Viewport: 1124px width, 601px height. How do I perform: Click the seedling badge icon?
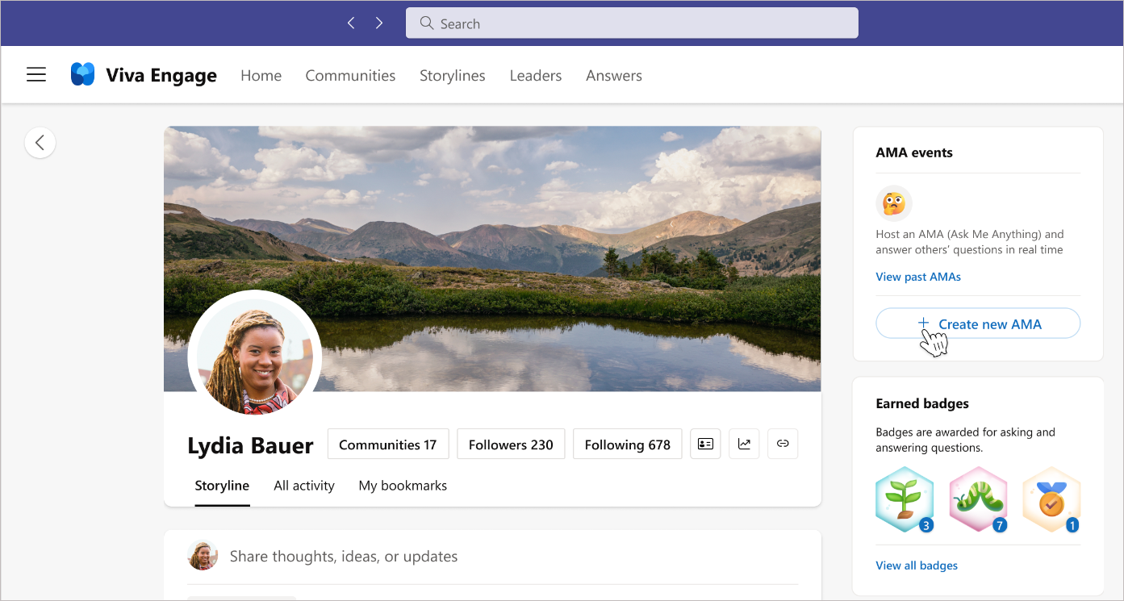(x=905, y=499)
